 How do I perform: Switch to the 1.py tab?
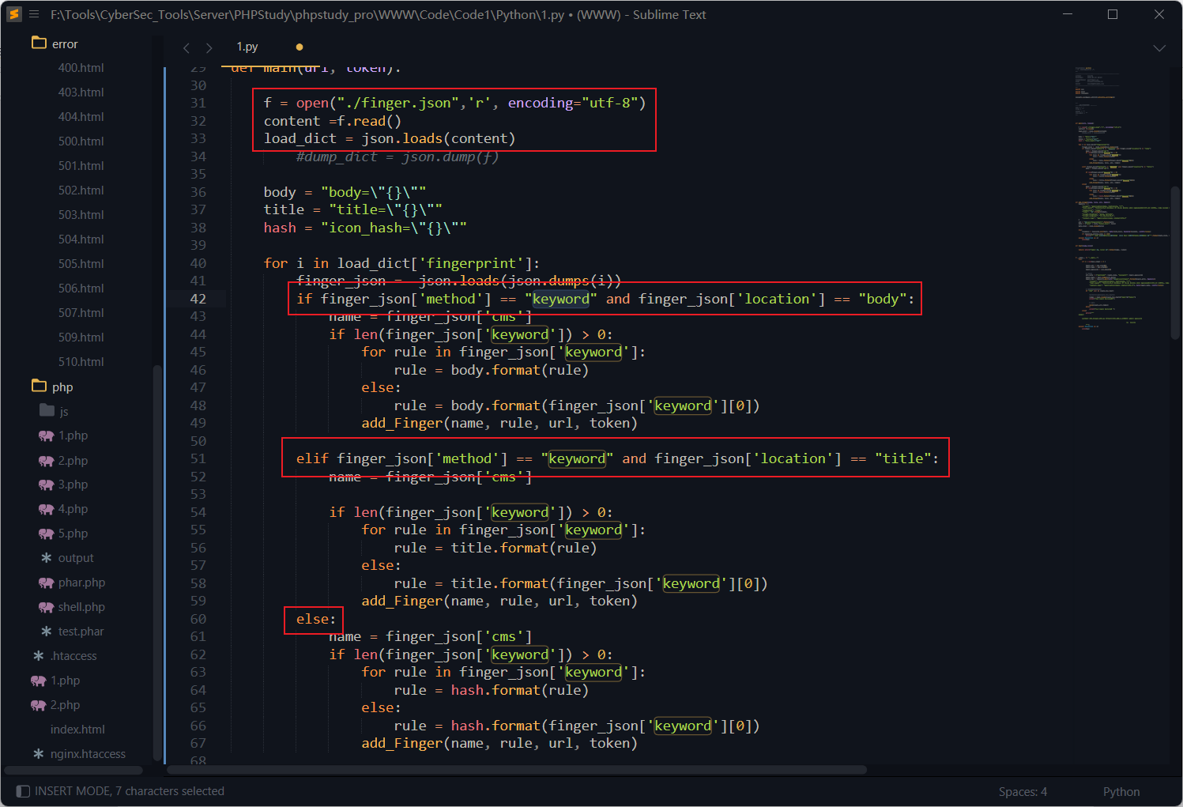(247, 47)
